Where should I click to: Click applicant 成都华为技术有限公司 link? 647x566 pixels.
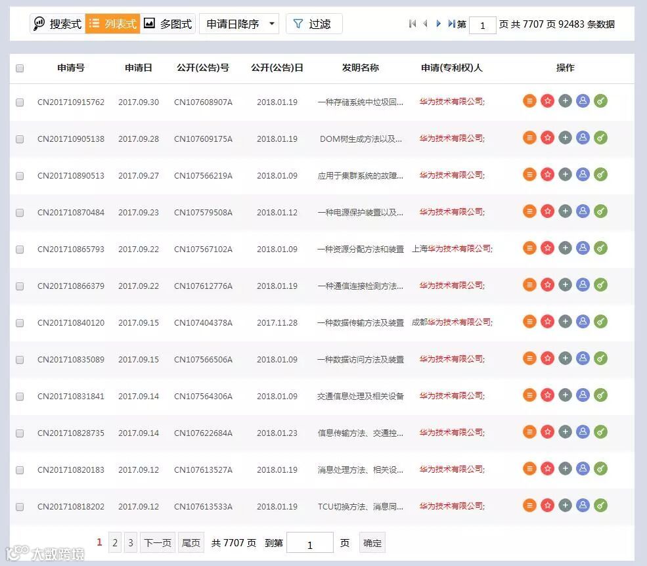click(x=452, y=322)
